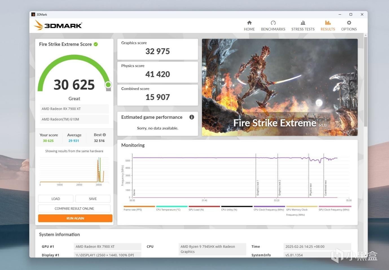Click COMPARE RESULT ONLINE
The width and height of the screenshot is (389, 270).
pos(74,209)
